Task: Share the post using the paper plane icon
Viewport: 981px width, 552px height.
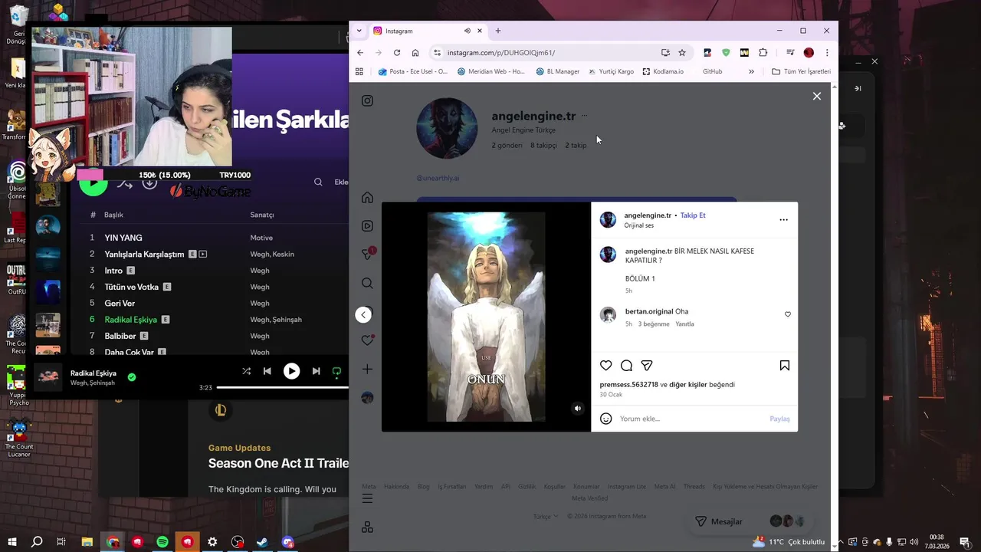Action: (x=647, y=366)
